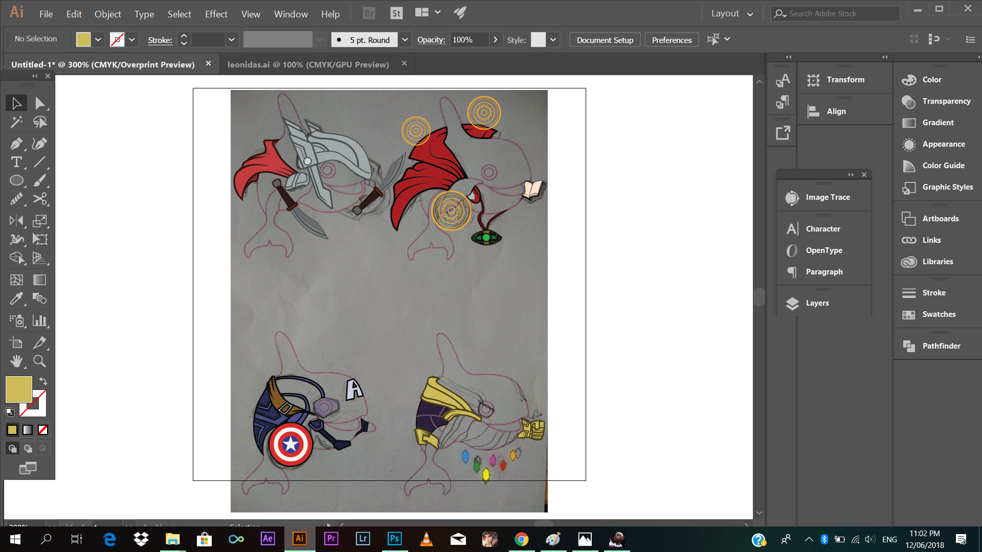This screenshot has width=982, height=552.
Task: Select the Artboard tool
Action: coord(16,342)
